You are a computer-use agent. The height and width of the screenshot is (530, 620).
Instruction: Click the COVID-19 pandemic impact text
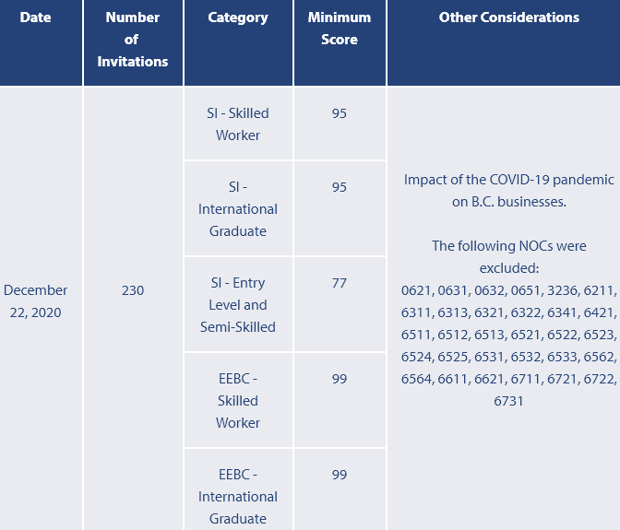point(509,191)
